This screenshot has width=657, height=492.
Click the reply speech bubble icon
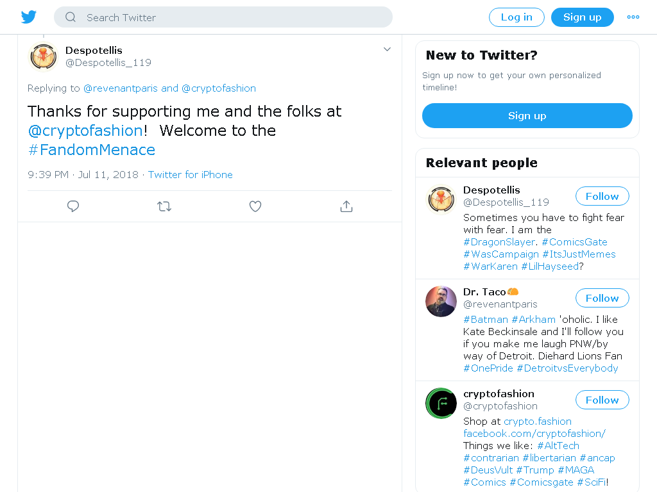pos(73,206)
